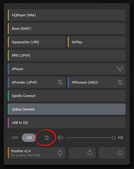Click the 'for LuckFox Pico MAX' text
134x169 pixels.
[26, 155]
